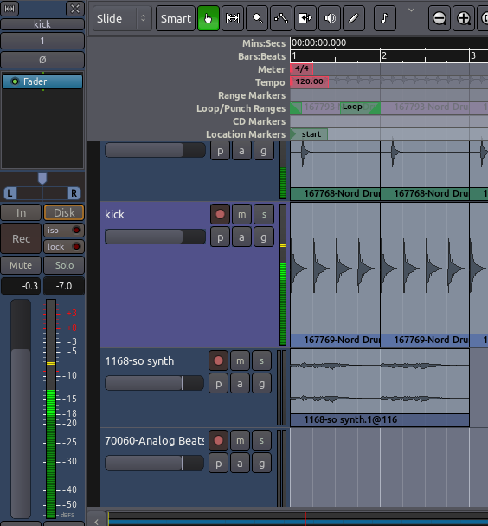The width and height of the screenshot is (488, 526).
Task: Mute the 70060-Analog Beats track
Action: 241,440
